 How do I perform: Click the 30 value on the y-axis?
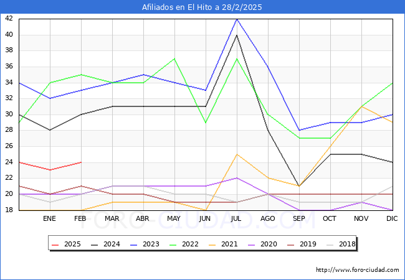click(x=9, y=114)
